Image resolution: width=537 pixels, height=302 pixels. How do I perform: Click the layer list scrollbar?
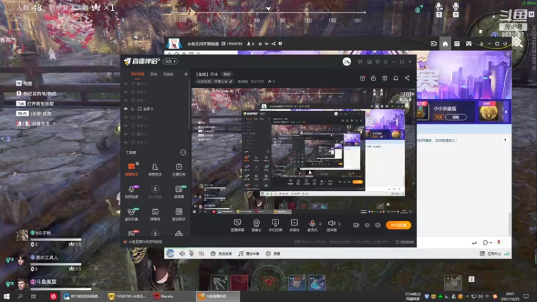[x=189, y=105]
